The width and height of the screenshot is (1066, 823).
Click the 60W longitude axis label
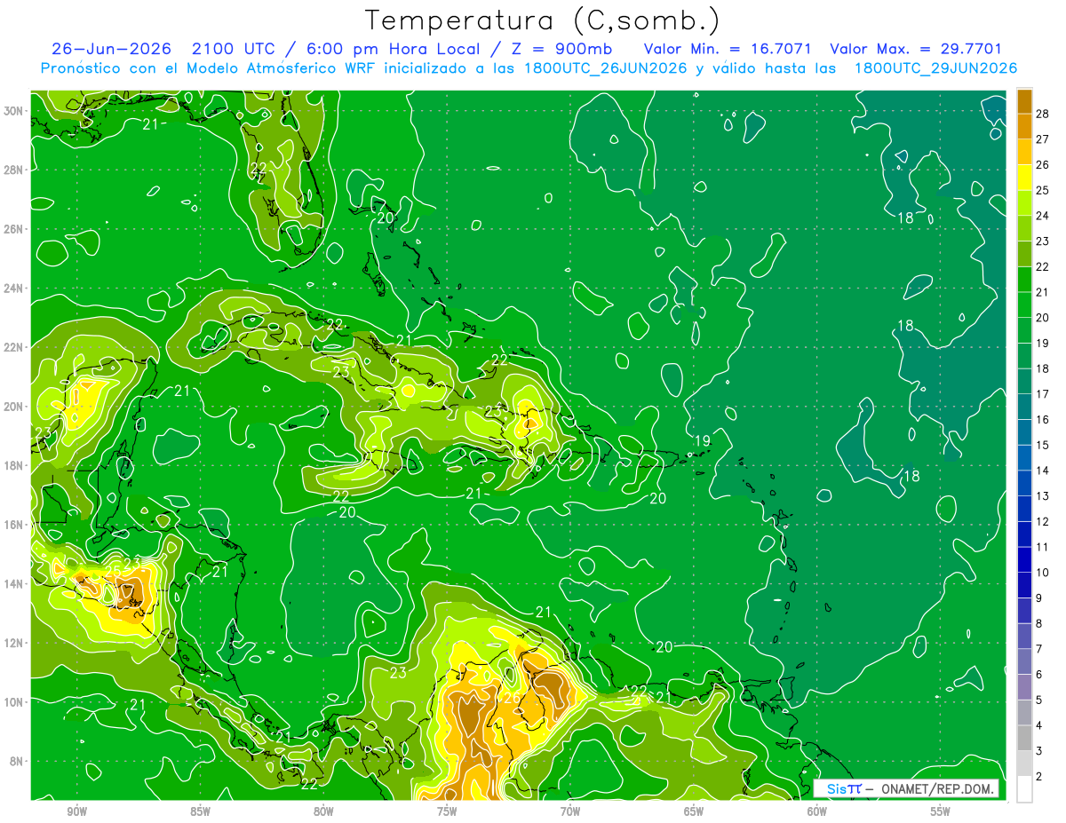[x=817, y=811]
